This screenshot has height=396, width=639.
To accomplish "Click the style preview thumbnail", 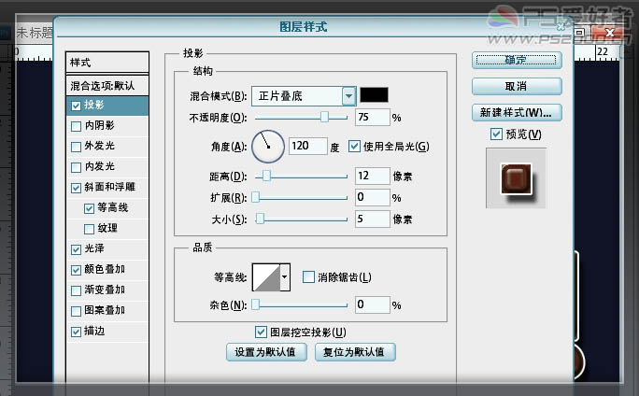I will coord(516,178).
